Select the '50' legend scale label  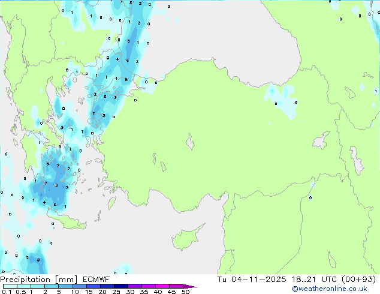tap(185, 292)
